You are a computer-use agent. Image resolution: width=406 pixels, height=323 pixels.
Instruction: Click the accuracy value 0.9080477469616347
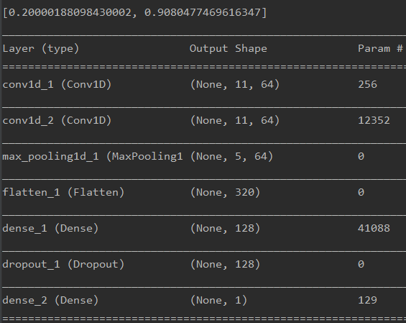tap(203, 12)
